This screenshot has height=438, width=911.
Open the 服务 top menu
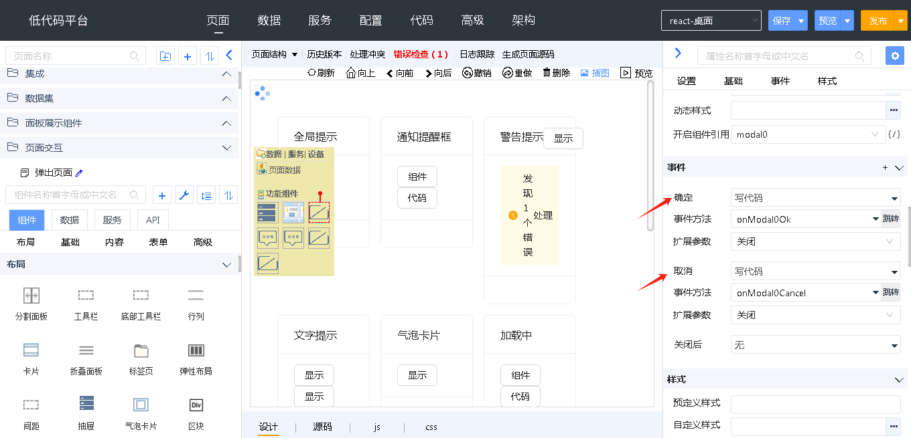(320, 20)
